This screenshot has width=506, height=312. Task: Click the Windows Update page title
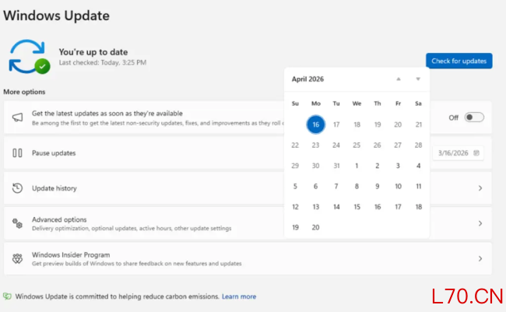[x=57, y=16]
